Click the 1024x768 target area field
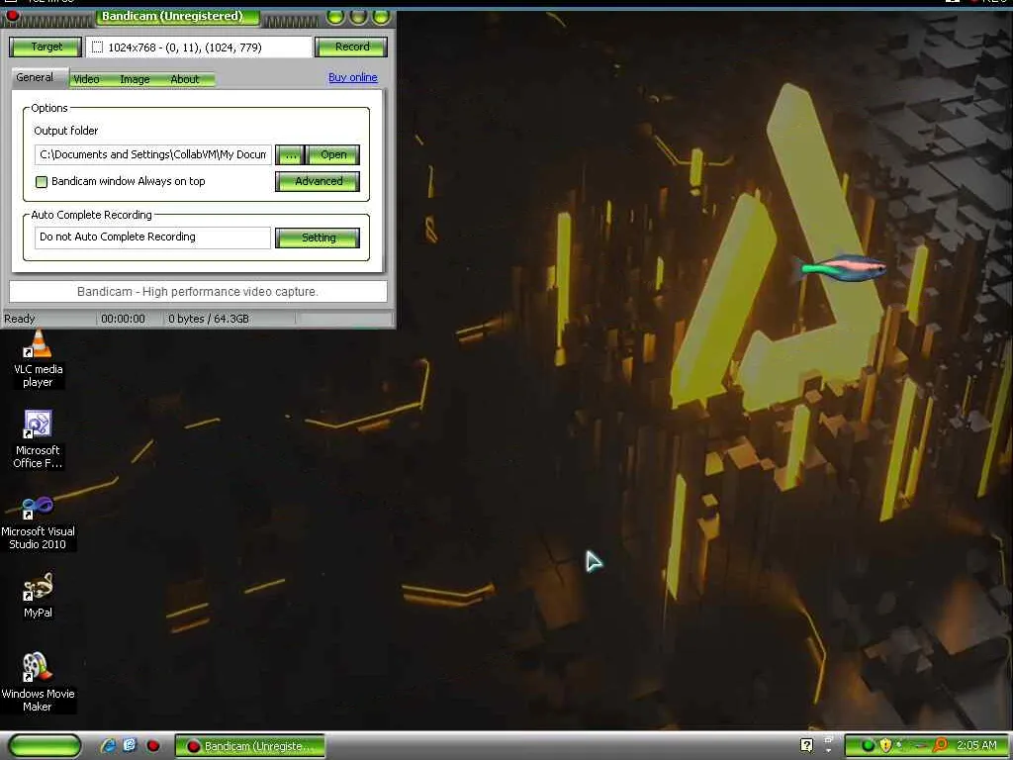This screenshot has height=760, width=1013. tap(199, 47)
